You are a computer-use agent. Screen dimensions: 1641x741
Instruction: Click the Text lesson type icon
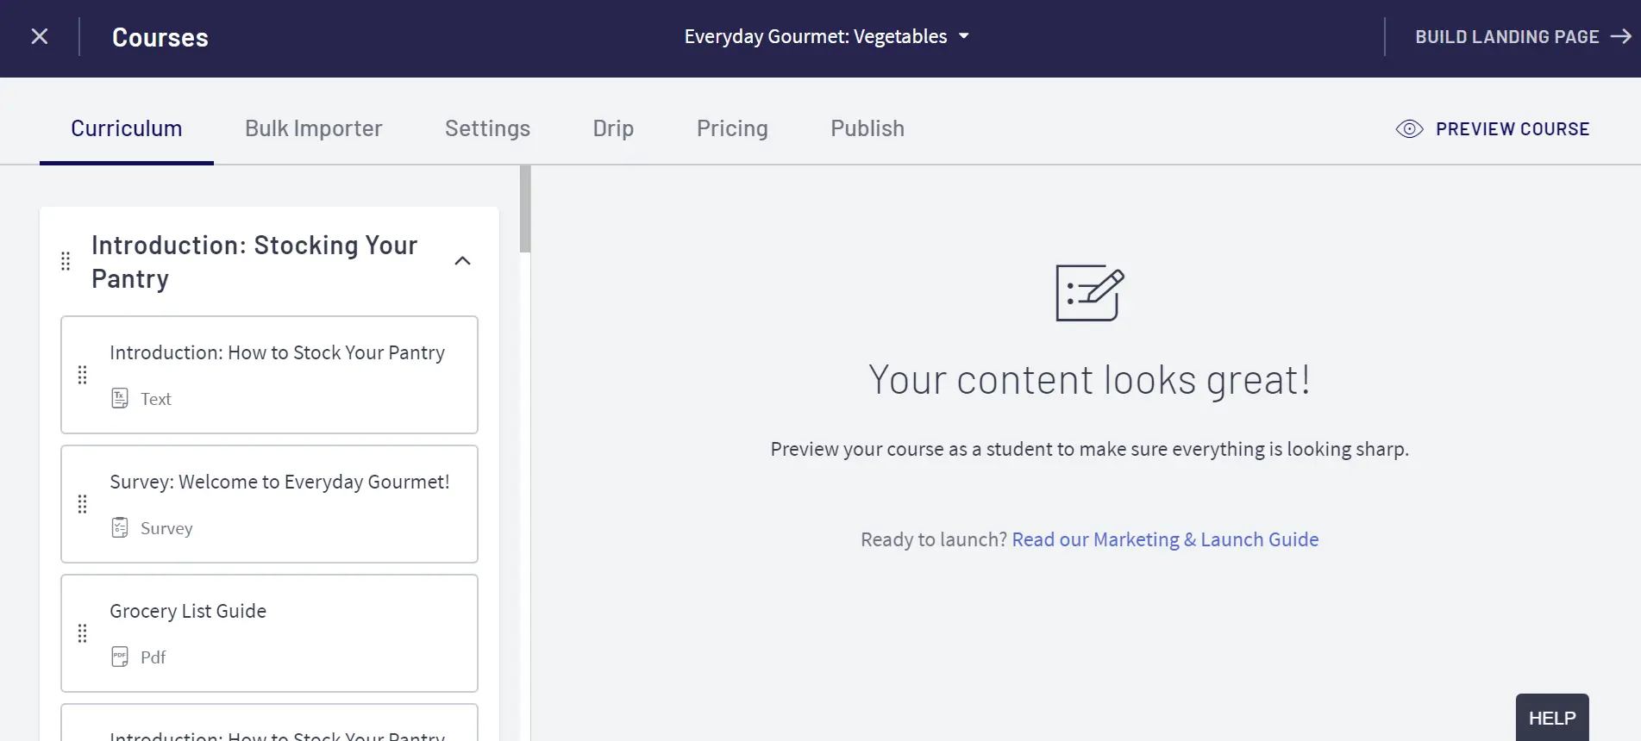coord(120,398)
